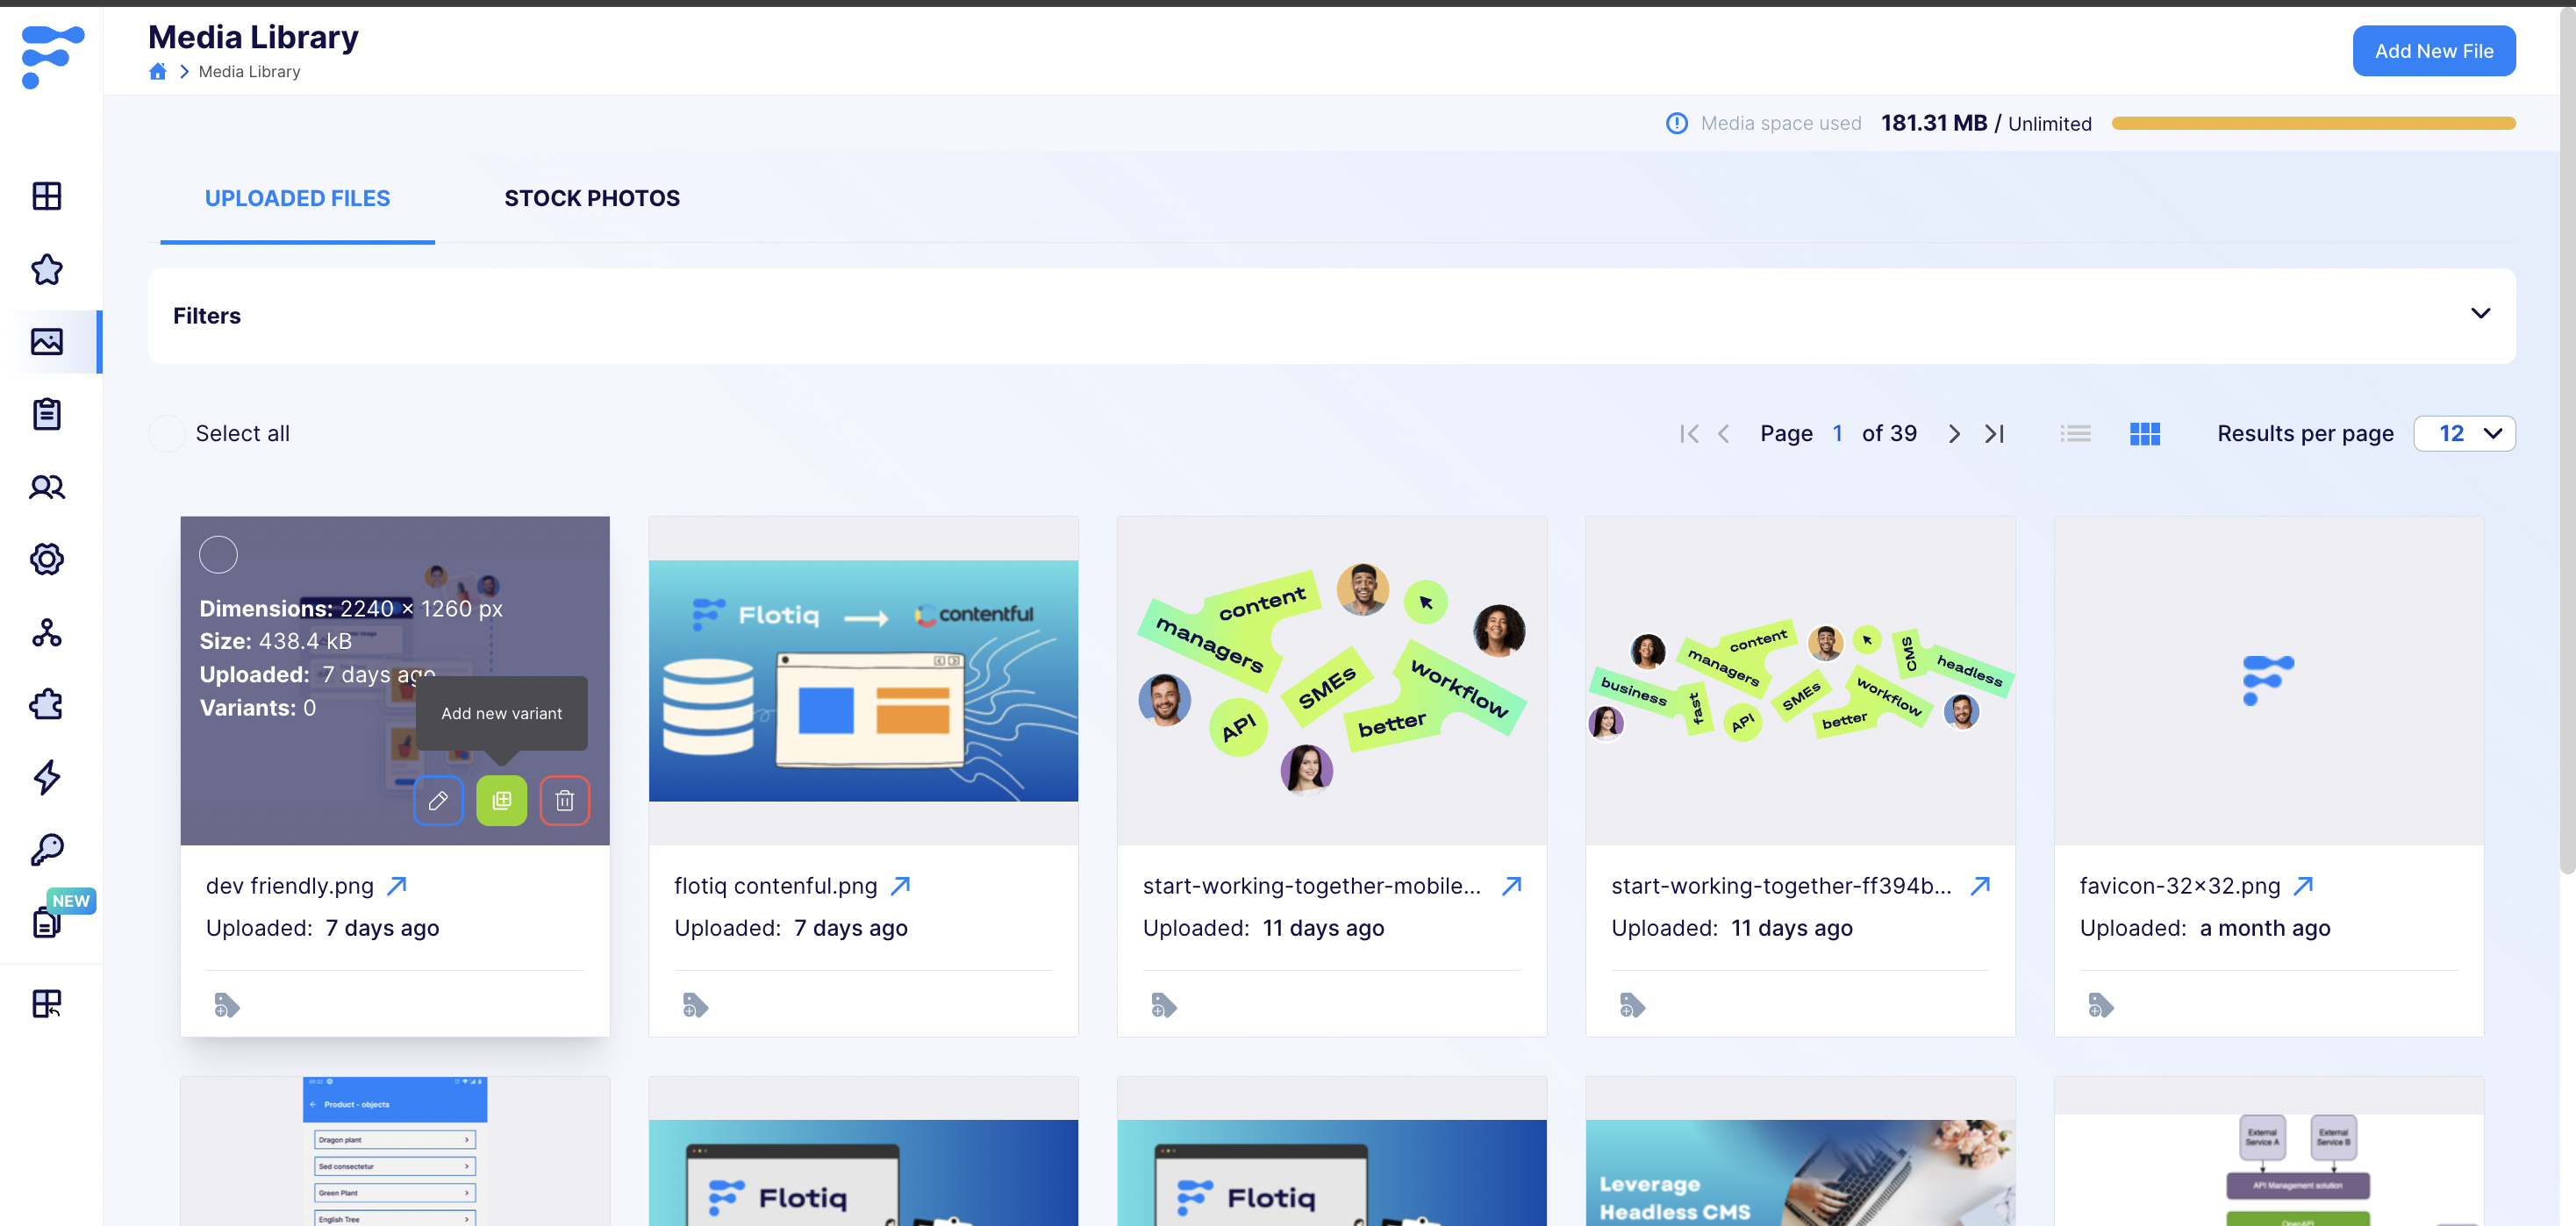Image resolution: width=2576 pixels, height=1226 pixels.
Task: Click the media space info icon
Action: [x=1677, y=123]
